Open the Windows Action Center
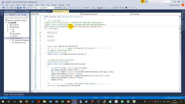185x104 pixels. [x=181, y=101]
